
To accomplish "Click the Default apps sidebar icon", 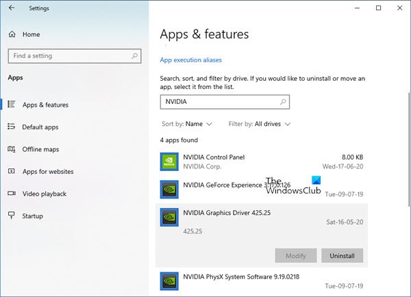I will (x=12, y=127).
